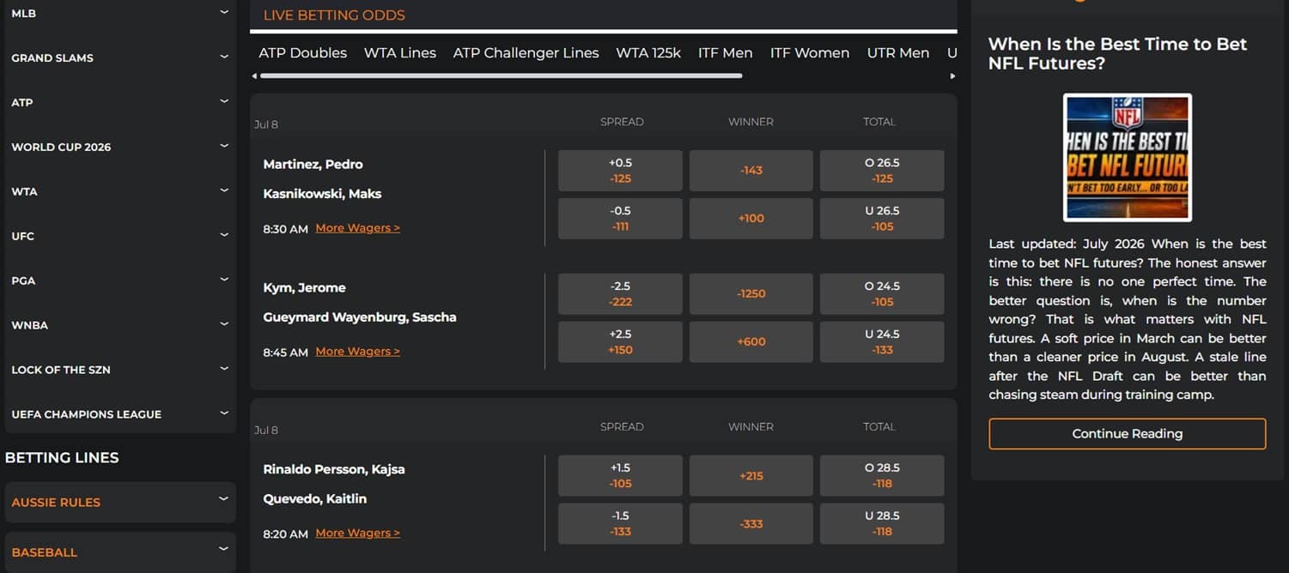
Task: Open the ITF Men tab
Action: click(x=725, y=53)
